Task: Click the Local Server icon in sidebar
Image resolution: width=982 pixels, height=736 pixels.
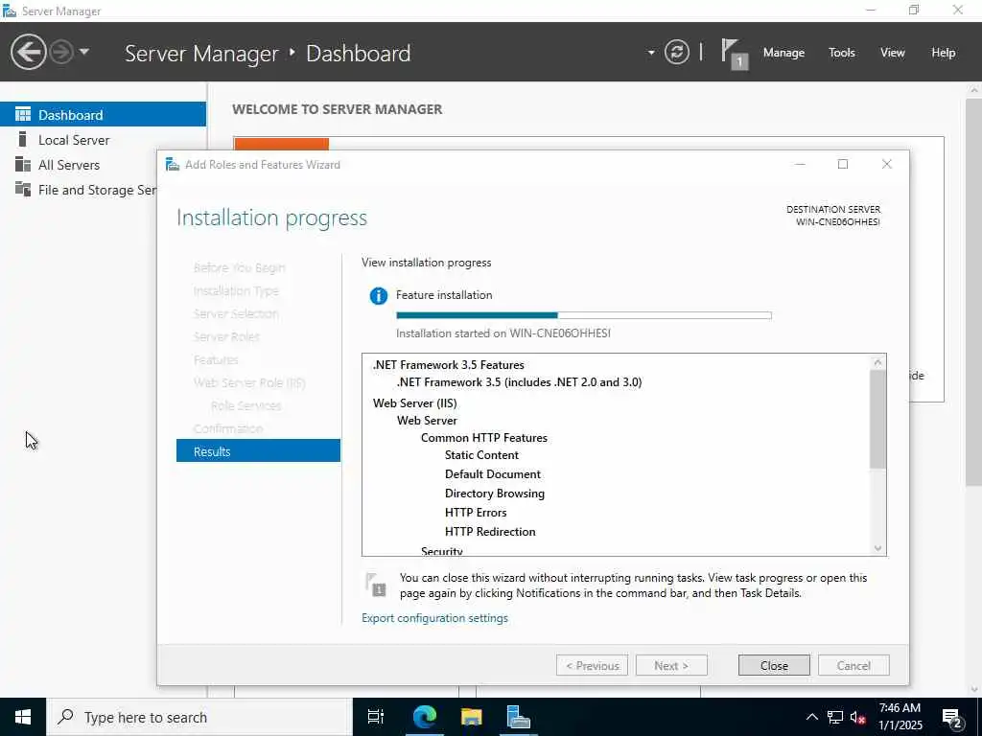Action: (x=23, y=139)
